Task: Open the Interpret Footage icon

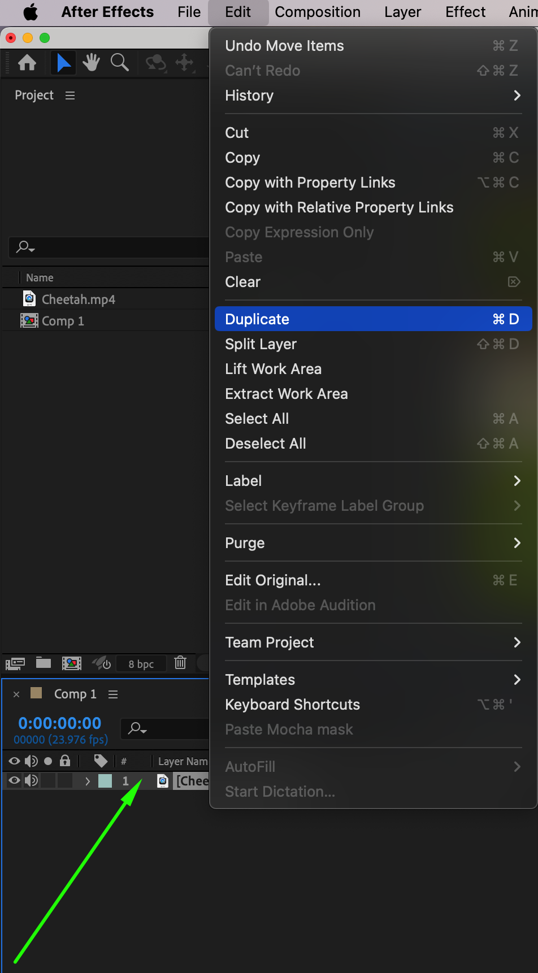Action: coord(15,663)
